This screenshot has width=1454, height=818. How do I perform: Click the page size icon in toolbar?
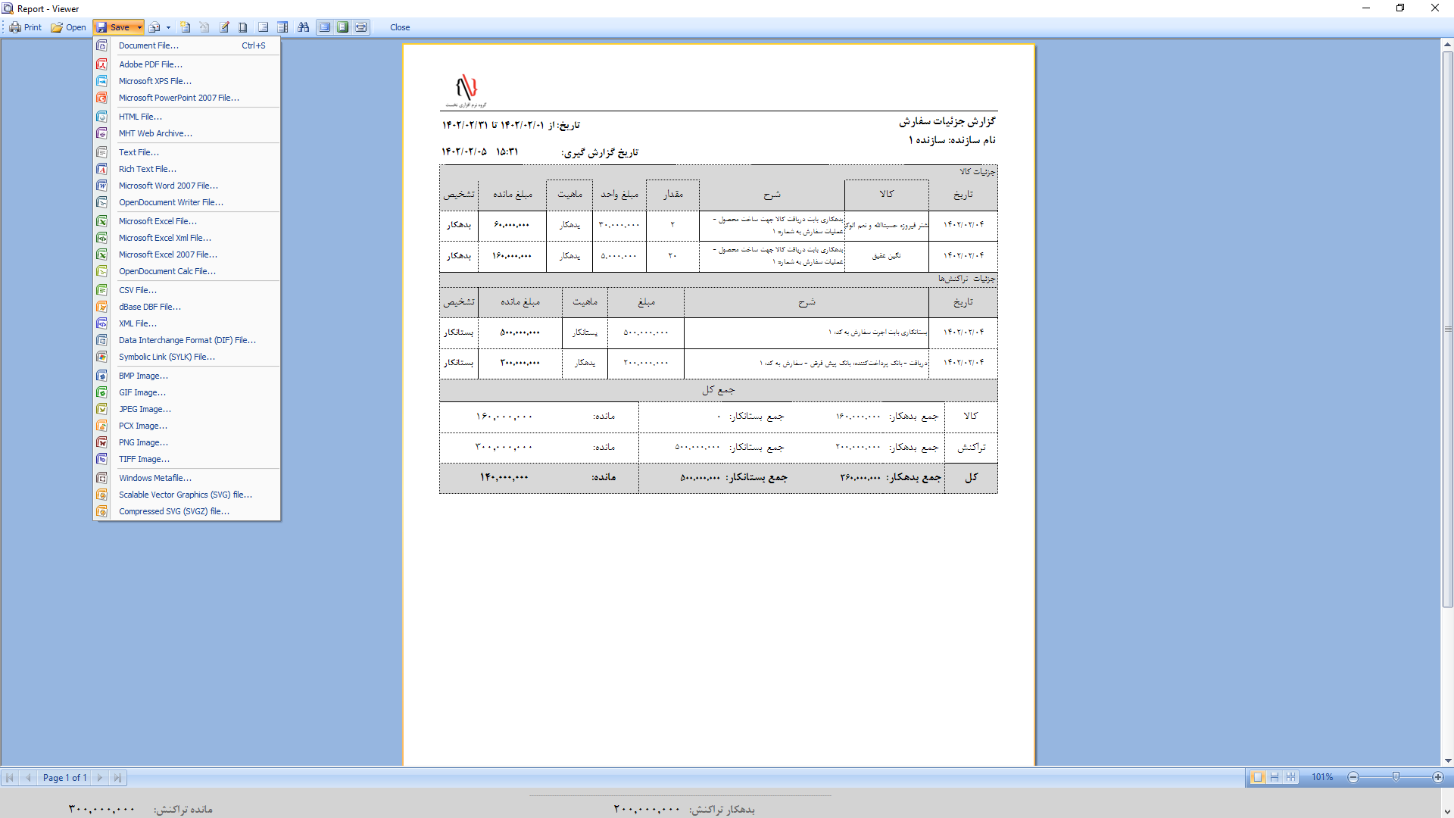243,27
